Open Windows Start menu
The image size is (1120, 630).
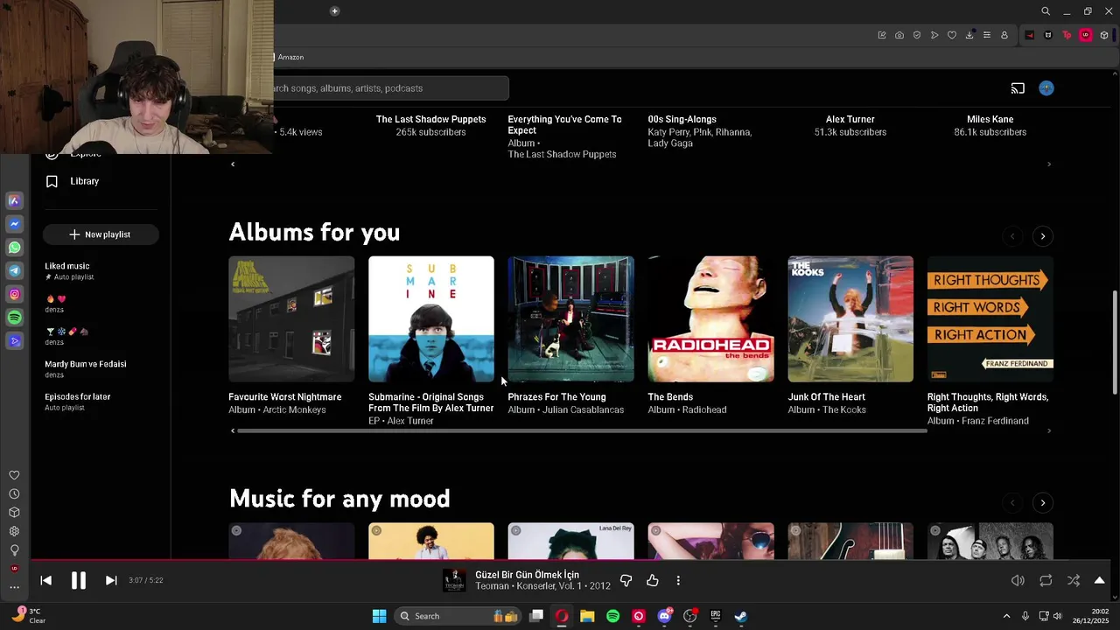380,616
